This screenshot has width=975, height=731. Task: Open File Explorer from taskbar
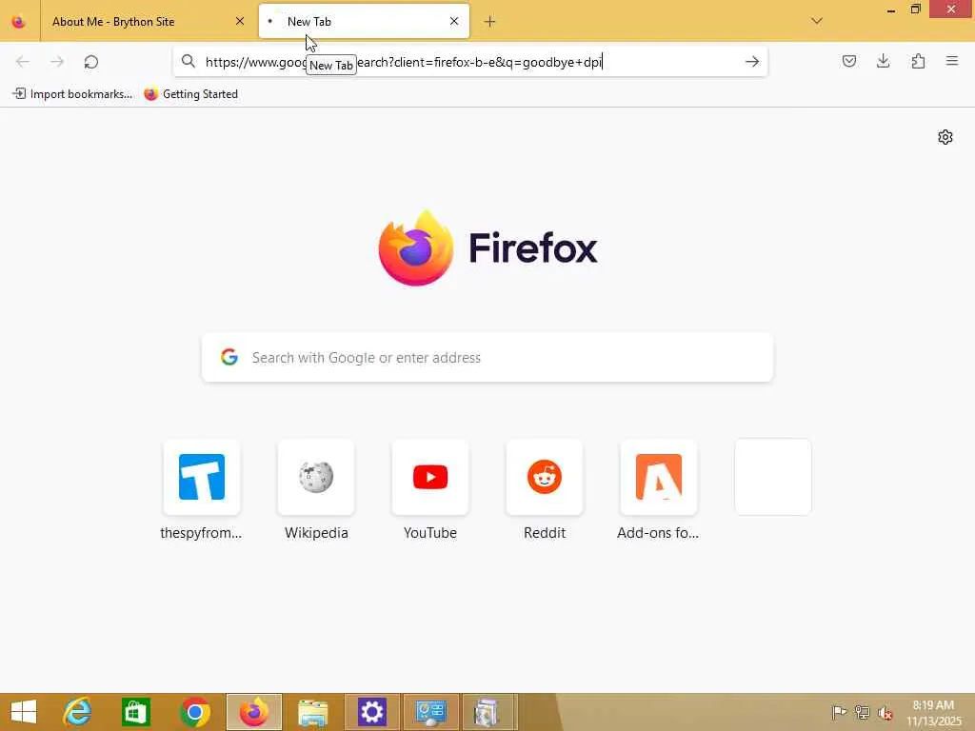coord(312,712)
